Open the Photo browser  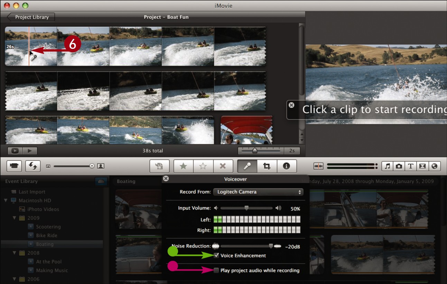pyautogui.click(x=399, y=166)
